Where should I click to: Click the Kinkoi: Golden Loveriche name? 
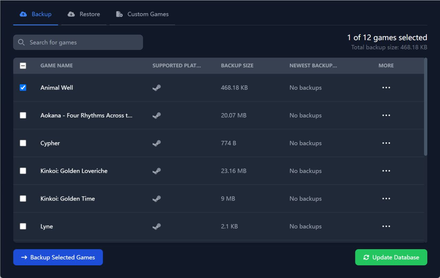[x=74, y=171]
